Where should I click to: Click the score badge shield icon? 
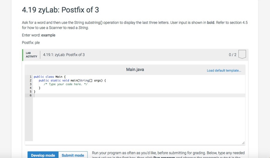point(242,54)
